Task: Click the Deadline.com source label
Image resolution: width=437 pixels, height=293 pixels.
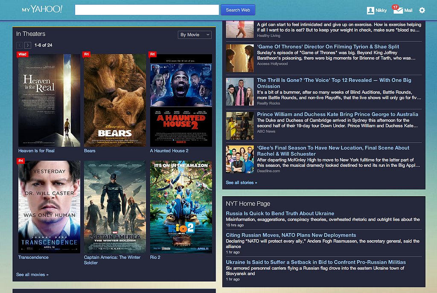Action: (268, 171)
